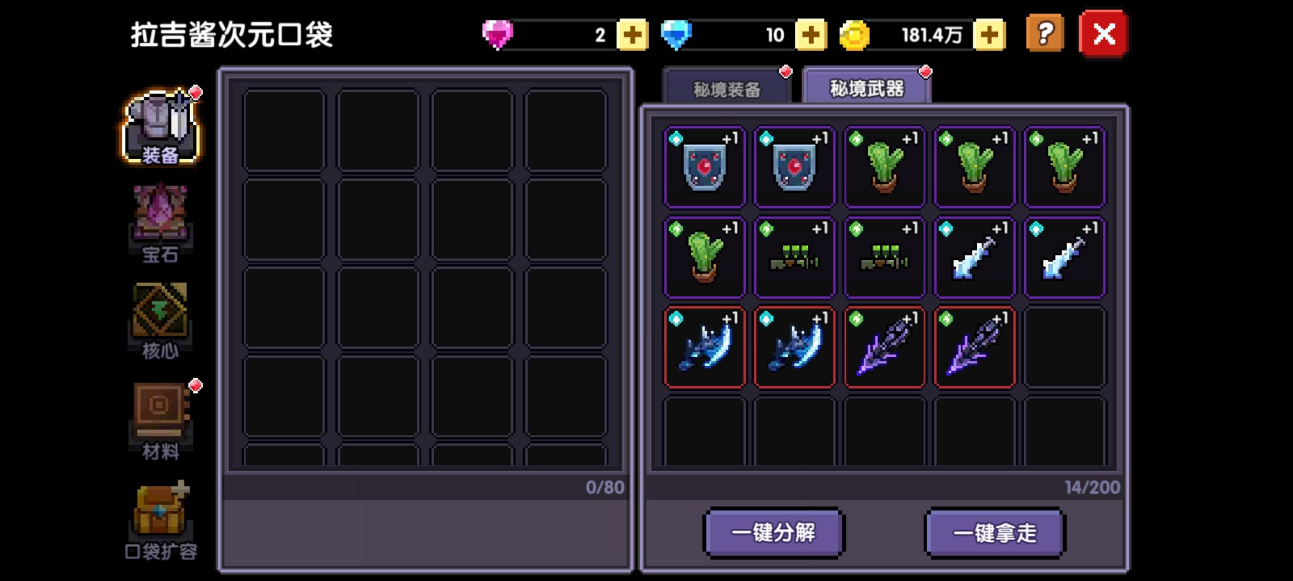Image resolution: width=1293 pixels, height=581 pixels.
Task: Select the first green rifle weapon
Action: click(795, 257)
